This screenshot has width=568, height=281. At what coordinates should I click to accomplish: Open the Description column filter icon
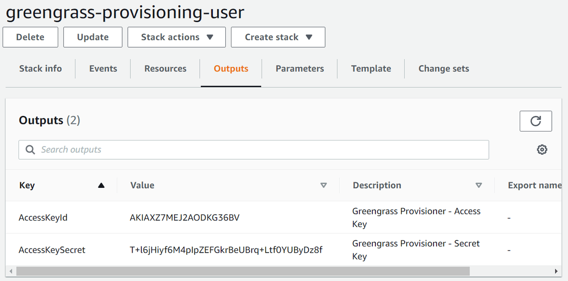[x=479, y=185]
